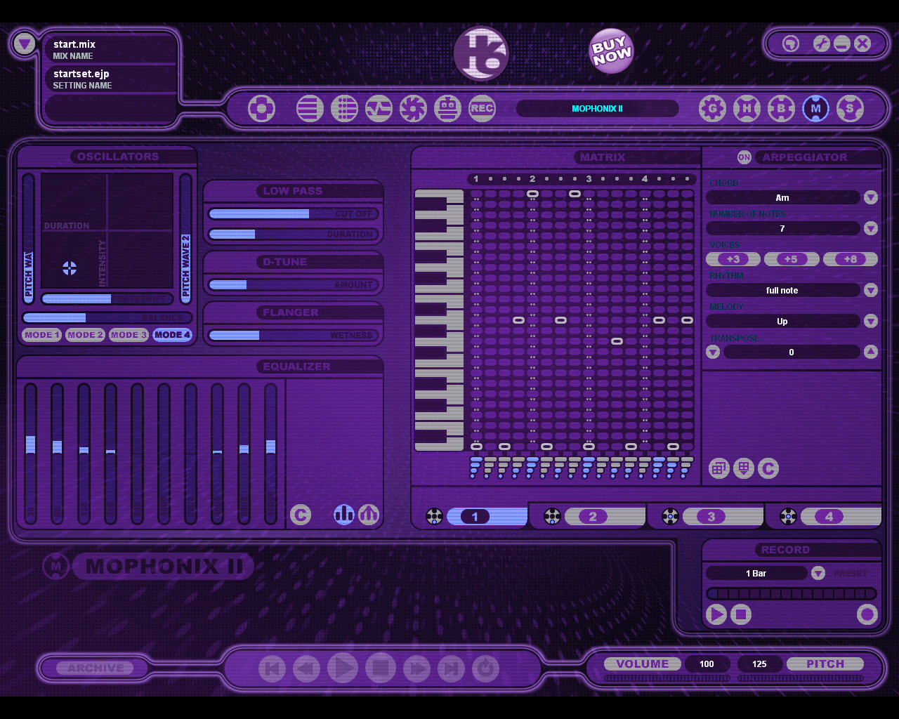Viewport: 899px width, 719px height.
Task: Open the mixer overview icon in toolbar
Action: pyautogui.click(x=261, y=109)
